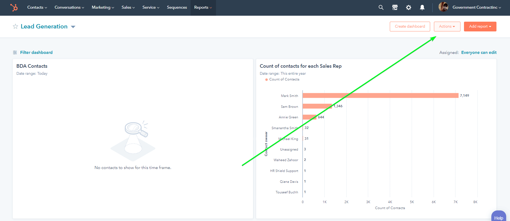Click the user avatar picture
510x221 pixels.
[x=443, y=7]
